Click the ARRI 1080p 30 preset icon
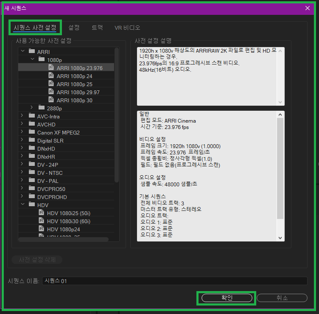 coord(51,100)
